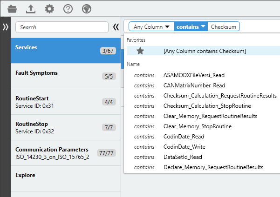Open the folder icon in the top toolbar
Viewport: 280px width, 197px height.
coord(12,9)
